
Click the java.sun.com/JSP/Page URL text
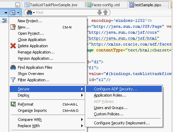(127, 26)
